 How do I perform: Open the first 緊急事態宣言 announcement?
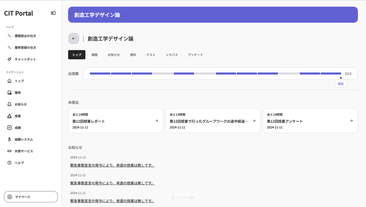(x=112, y=165)
